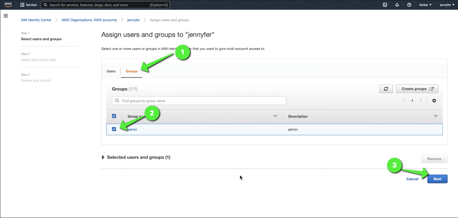Open the notifications bell
The height and width of the screenshot is (218, 458).
click(x=397, y=5)
